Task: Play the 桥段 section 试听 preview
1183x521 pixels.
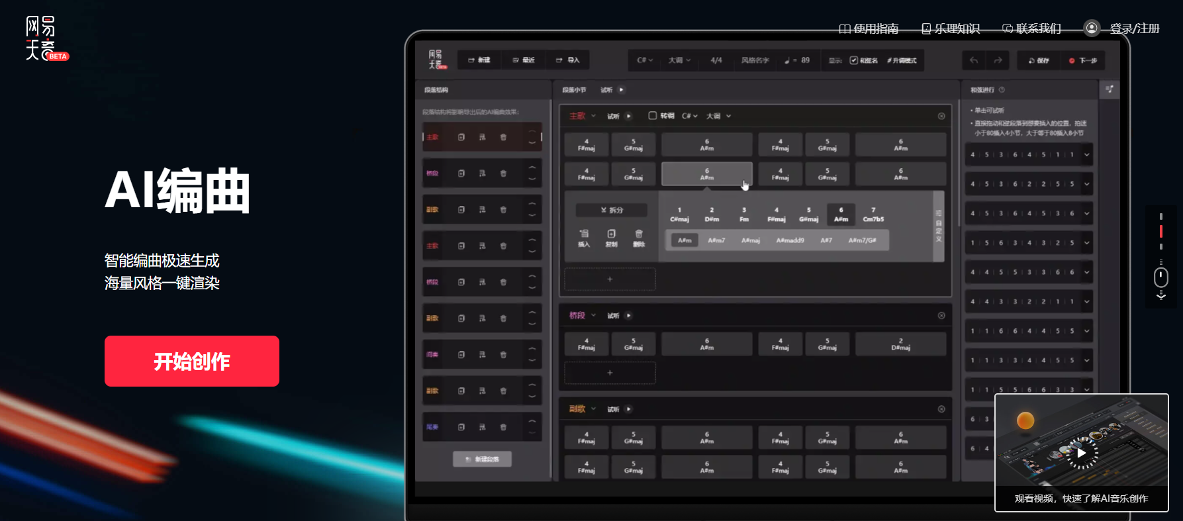Action: click(x=629, y=316)
